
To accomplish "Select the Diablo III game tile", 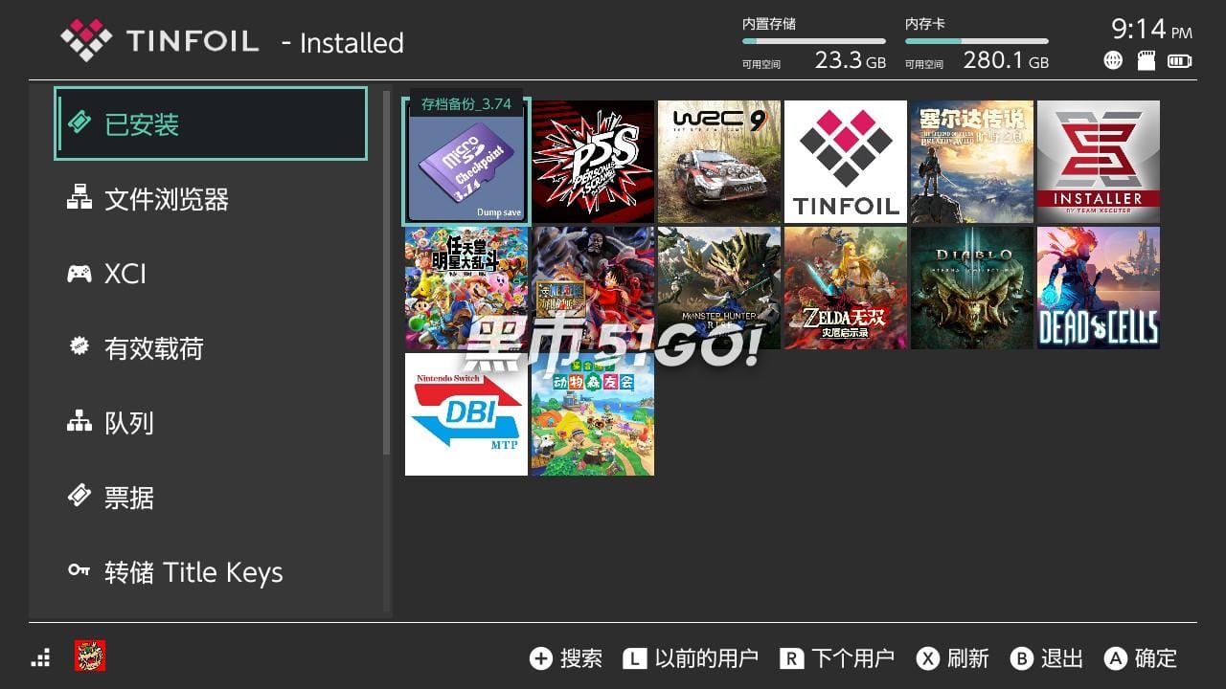I will (x=971, y=288).
